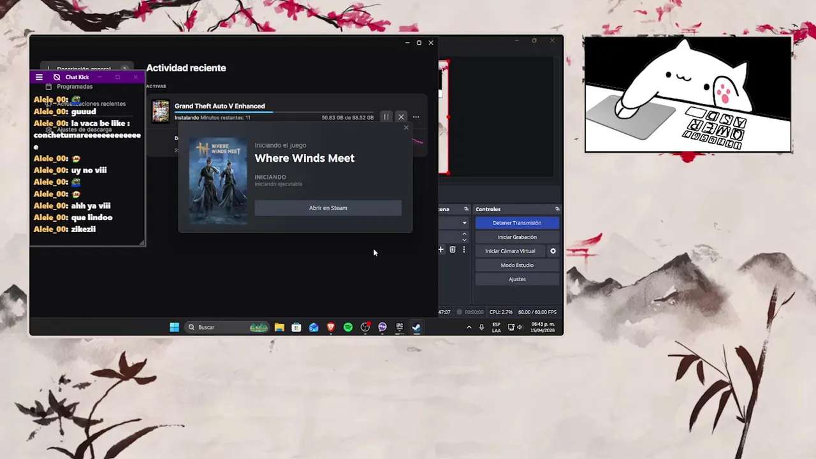Open Brave browser from the taskbar
The width and height of the screenshot is (816, 459).
click(331, 327)
